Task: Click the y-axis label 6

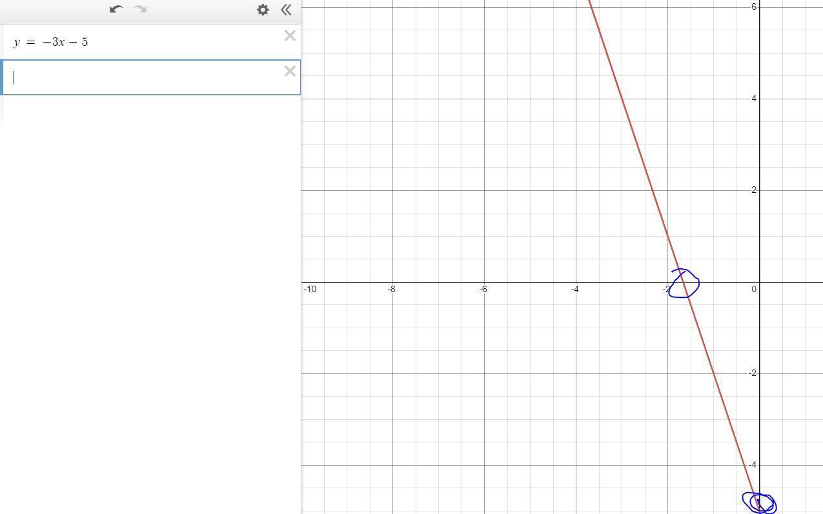Action: click(x=753, y=6)
